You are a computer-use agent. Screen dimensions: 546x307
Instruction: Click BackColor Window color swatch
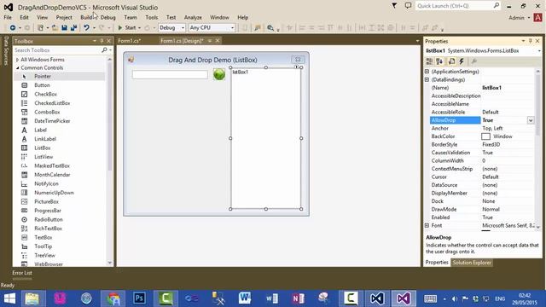(x=485, y=136)
